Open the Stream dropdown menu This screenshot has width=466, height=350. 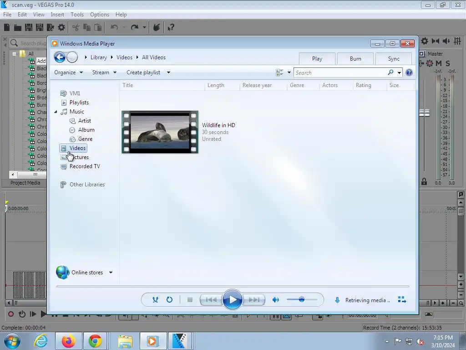click(x=104, y=72)
